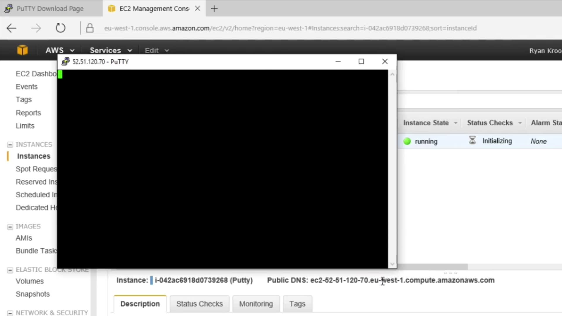
Task: Click the PuTTY terminal scroll-up arrow
Action: point(392,75)
